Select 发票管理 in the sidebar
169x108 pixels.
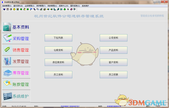point(16,61)
